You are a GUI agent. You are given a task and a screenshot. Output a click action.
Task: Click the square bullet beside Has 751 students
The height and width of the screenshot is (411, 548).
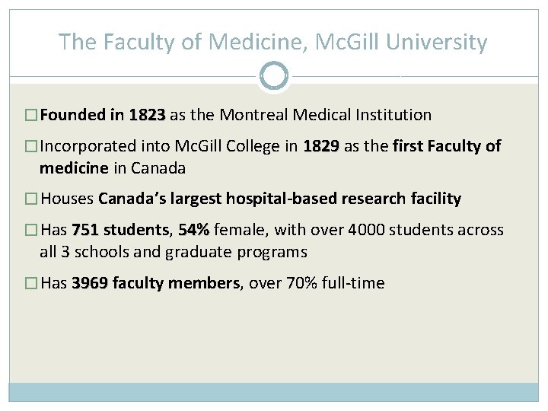pyautogui.click(x=31, y=230)
